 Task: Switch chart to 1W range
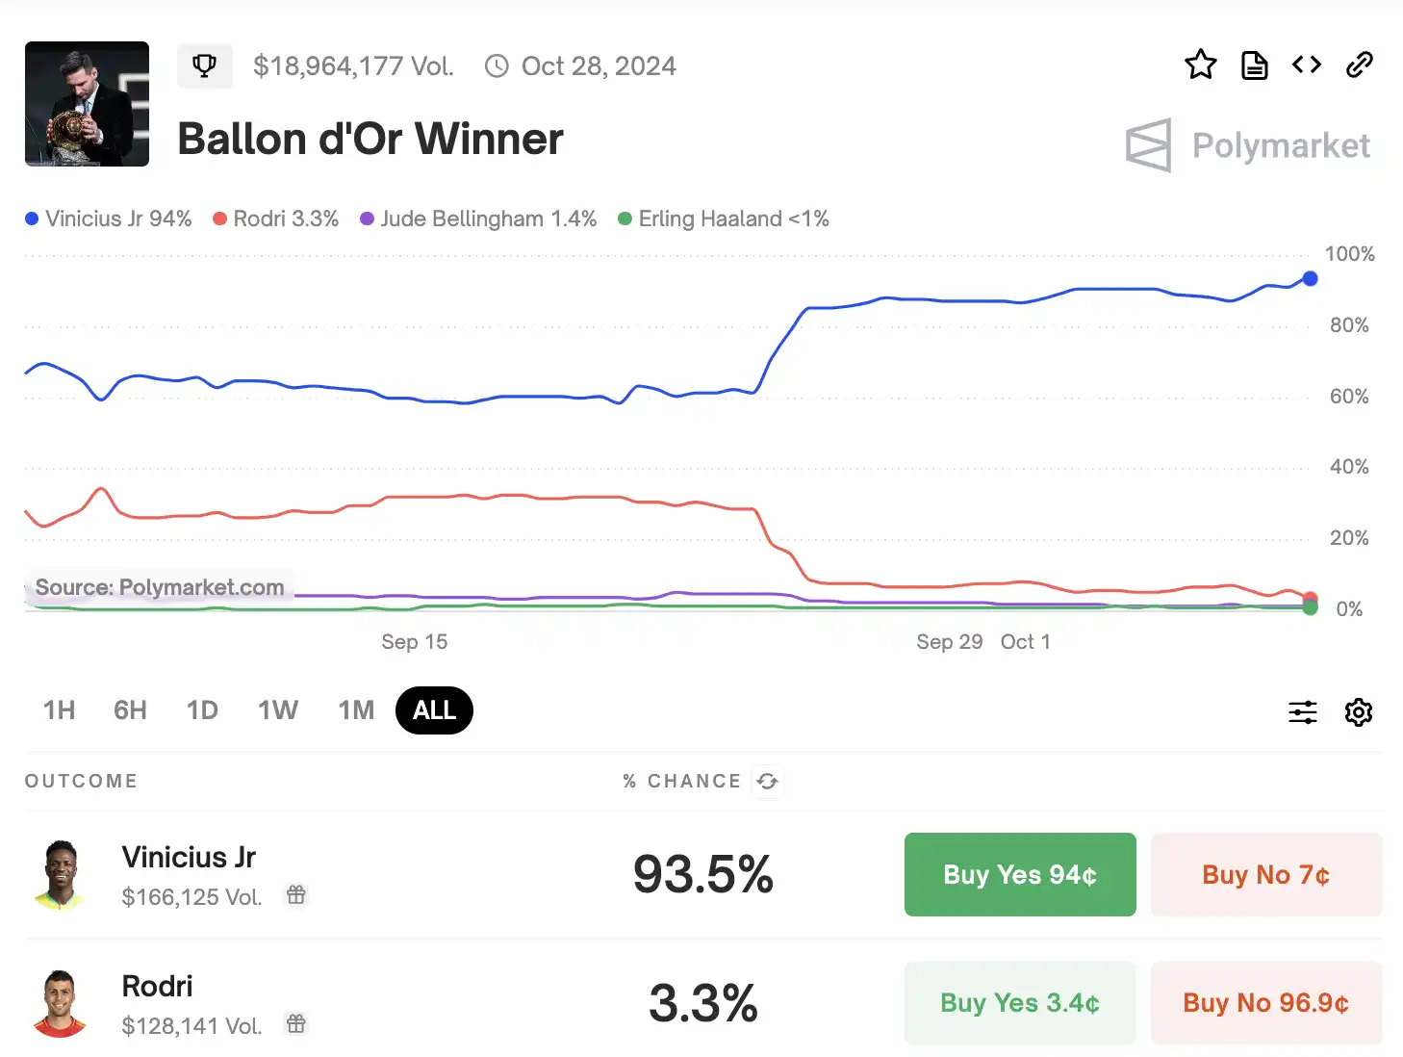tap(278, 710)
